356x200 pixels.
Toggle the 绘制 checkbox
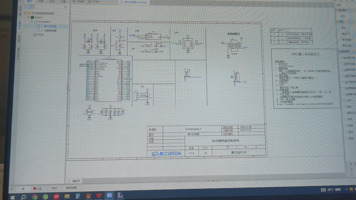pyautogui.click(x=345, y=107)
